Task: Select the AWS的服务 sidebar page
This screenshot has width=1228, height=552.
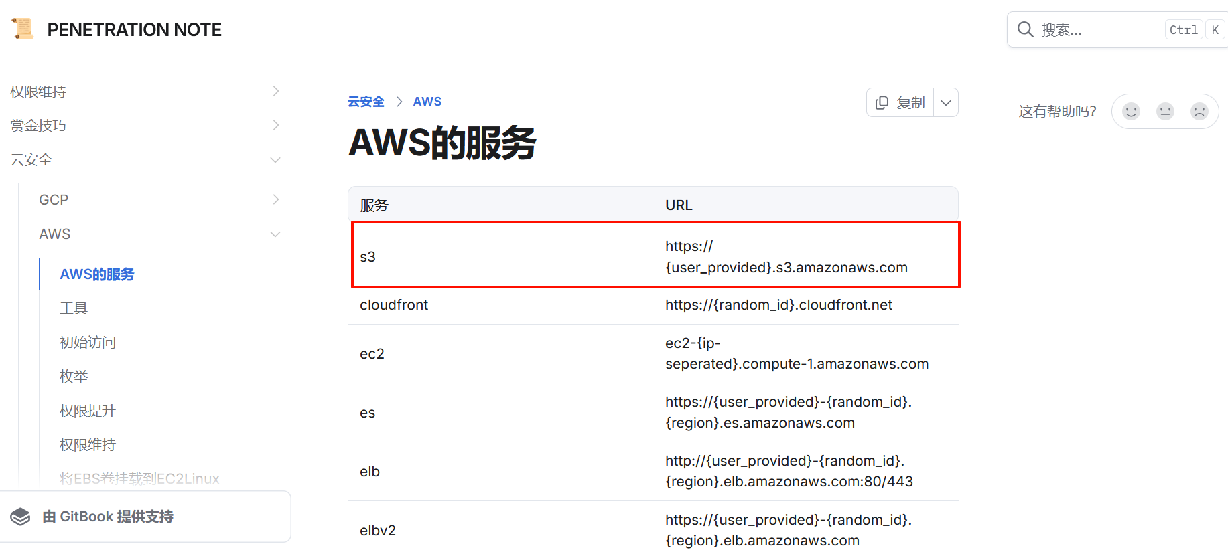Action: tap(97, 274)
